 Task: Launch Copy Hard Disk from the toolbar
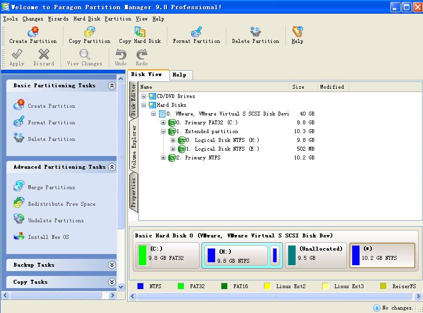click(x=140, y=32)
